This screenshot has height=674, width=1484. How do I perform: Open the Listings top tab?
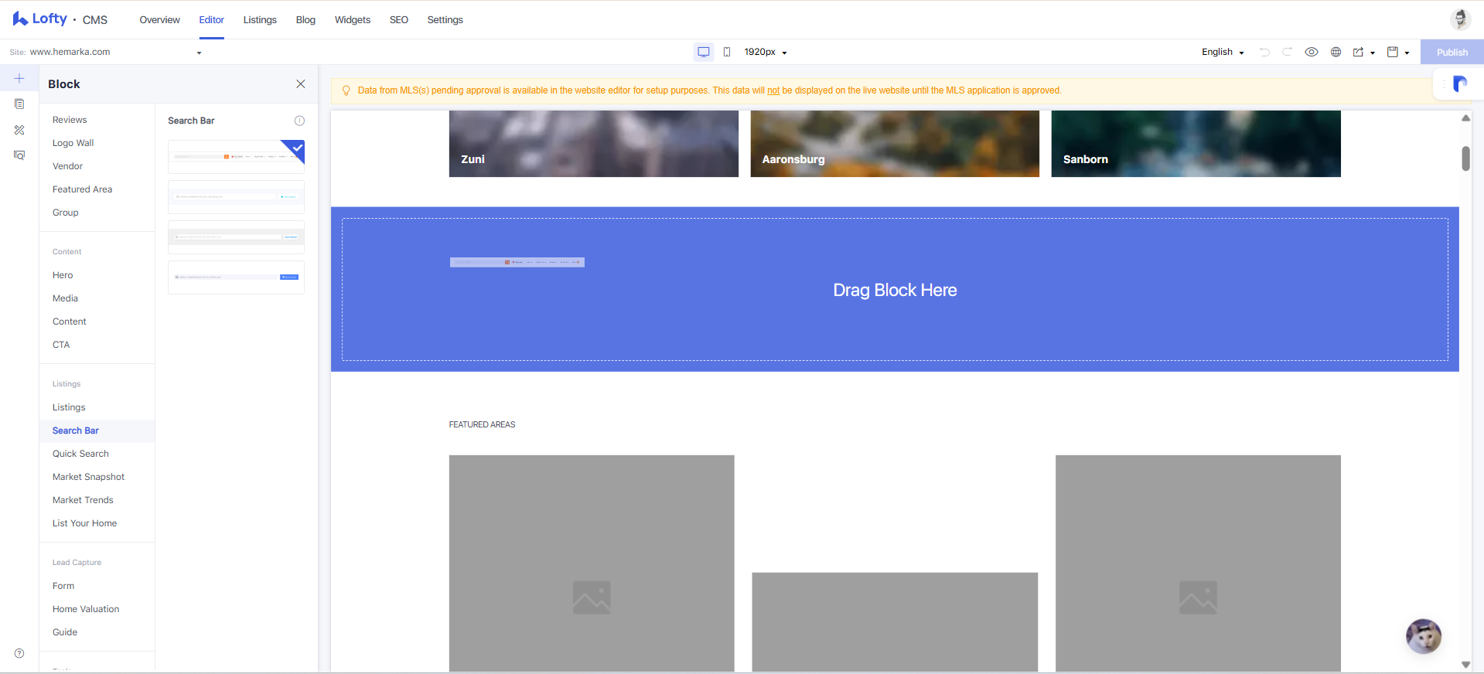point(260,20)
